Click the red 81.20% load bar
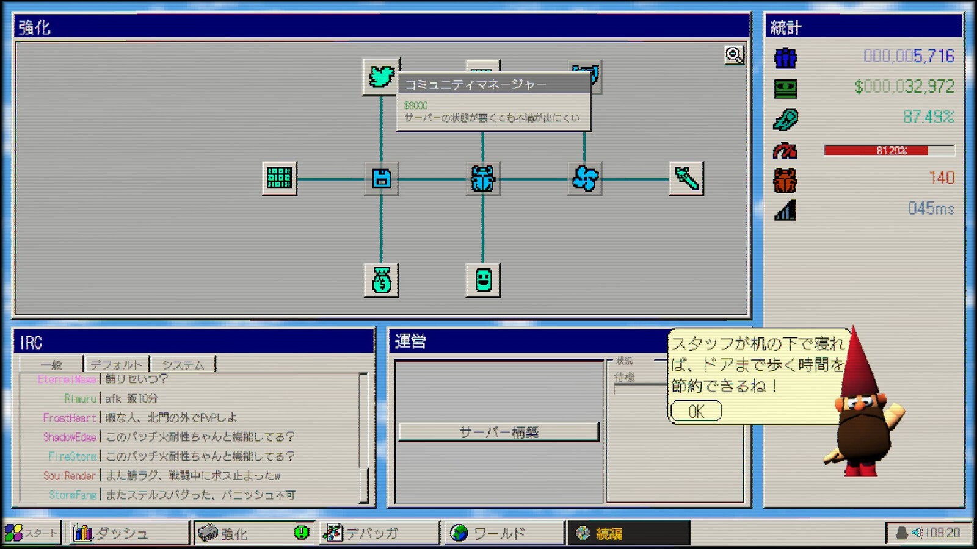The image size is (977, 549). pyautogui.click(x=888, y=150)
